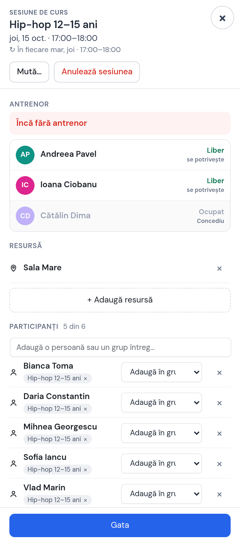Focus the add person or group field
The width and height of the screenshot is (240, 543).
pyautogui.click(x=121, y=347)
